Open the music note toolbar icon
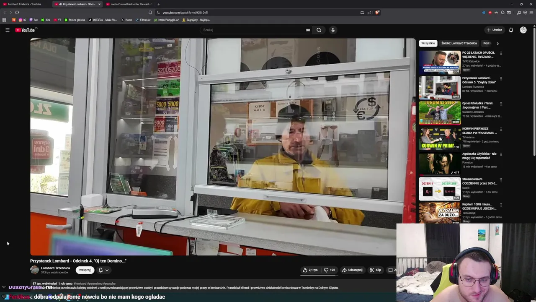 [519, 13]
